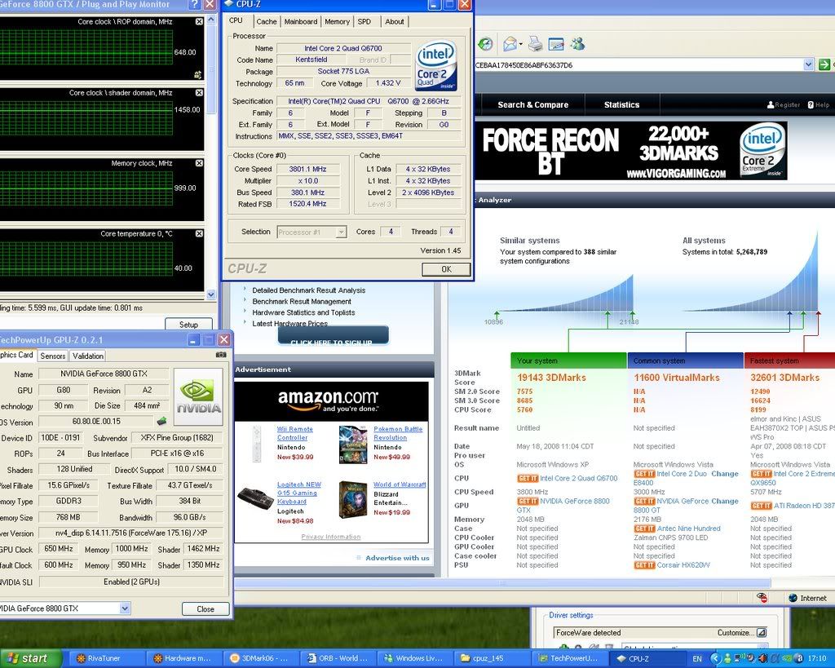The image size is (835, 668).
Task: Click the Advertise with us link
Action: tap(397, 558)
